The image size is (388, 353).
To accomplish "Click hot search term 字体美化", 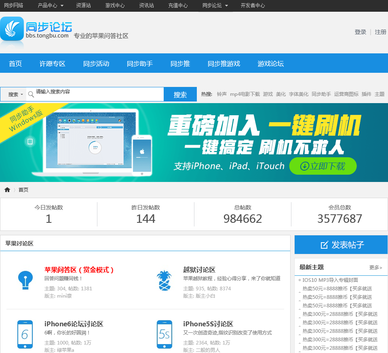I will pyautogui.click(x=299, y=94).
